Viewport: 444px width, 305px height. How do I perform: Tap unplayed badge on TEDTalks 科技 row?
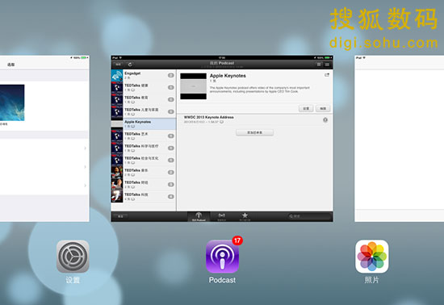pyautogui.click(x=171, y=197)
